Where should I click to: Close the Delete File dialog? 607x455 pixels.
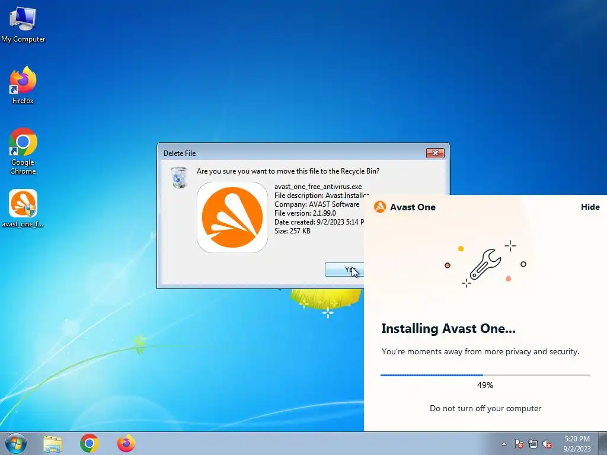tap(435, 153)
